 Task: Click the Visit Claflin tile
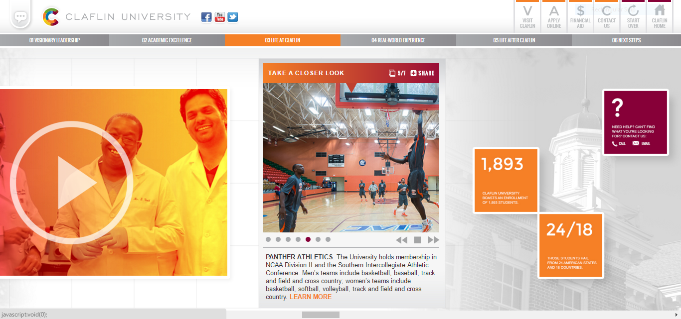(x=527, y=16)
